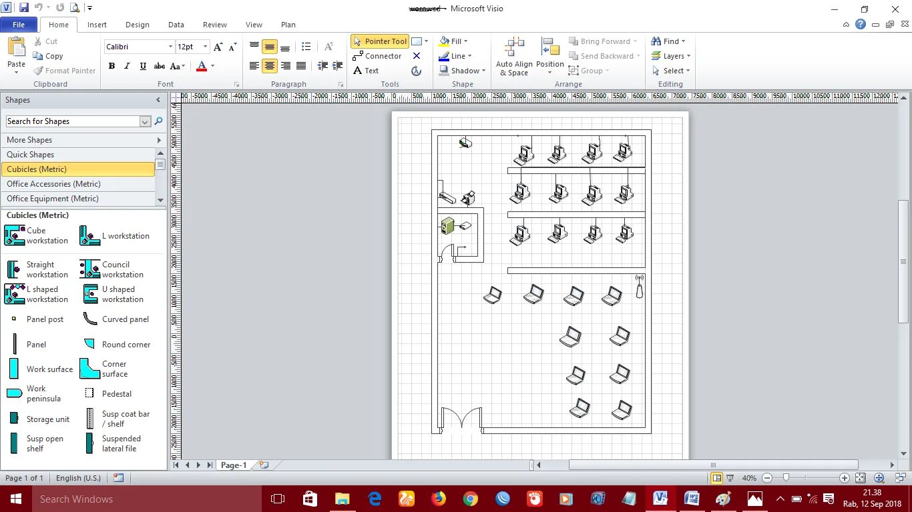This screenshot has width=912, height=512.
Task: Switch to the Review tab
Action: (215, 25)
